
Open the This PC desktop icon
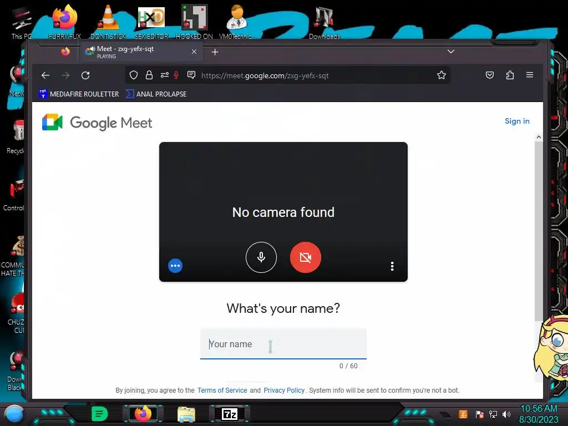coord(22,22)
